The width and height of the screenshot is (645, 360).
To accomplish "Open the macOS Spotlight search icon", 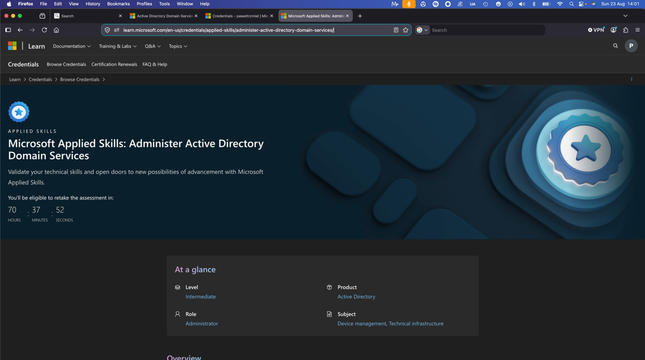I will [x=571, y=4].
